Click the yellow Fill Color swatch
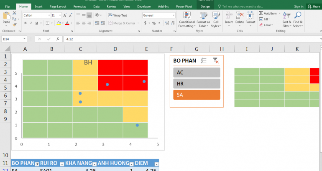Viewport: 322px width, 171px height. tap(59, 23)
